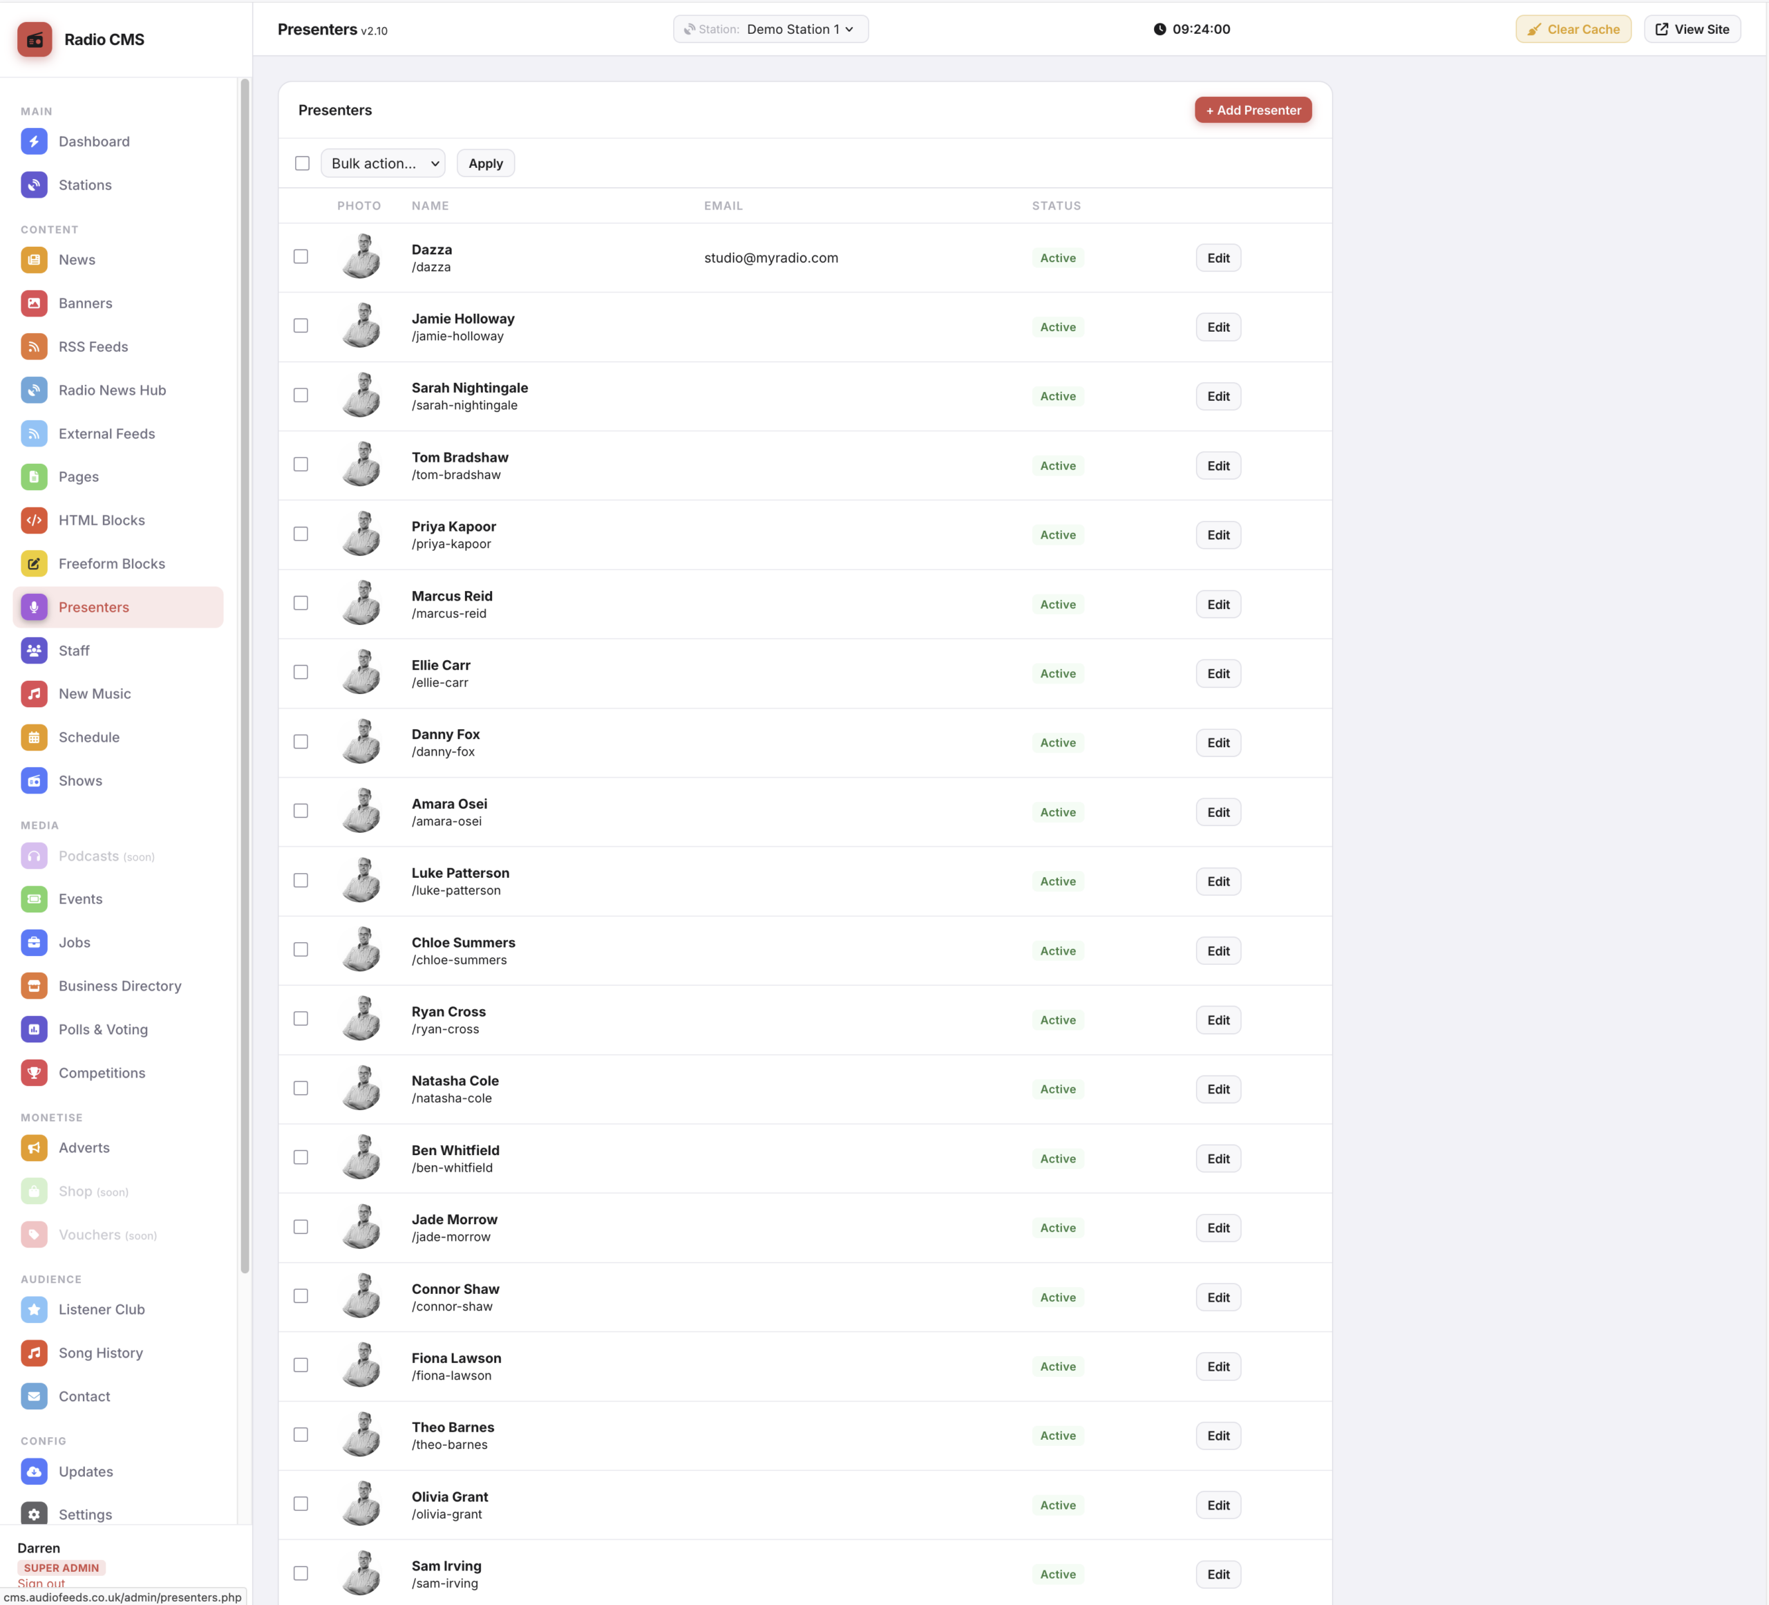Open the RSS Feeds sidebar icon
Image resolution: width=1769 pixels, height=1605 pixels.
pyautogui.click(x=35, y=346)
